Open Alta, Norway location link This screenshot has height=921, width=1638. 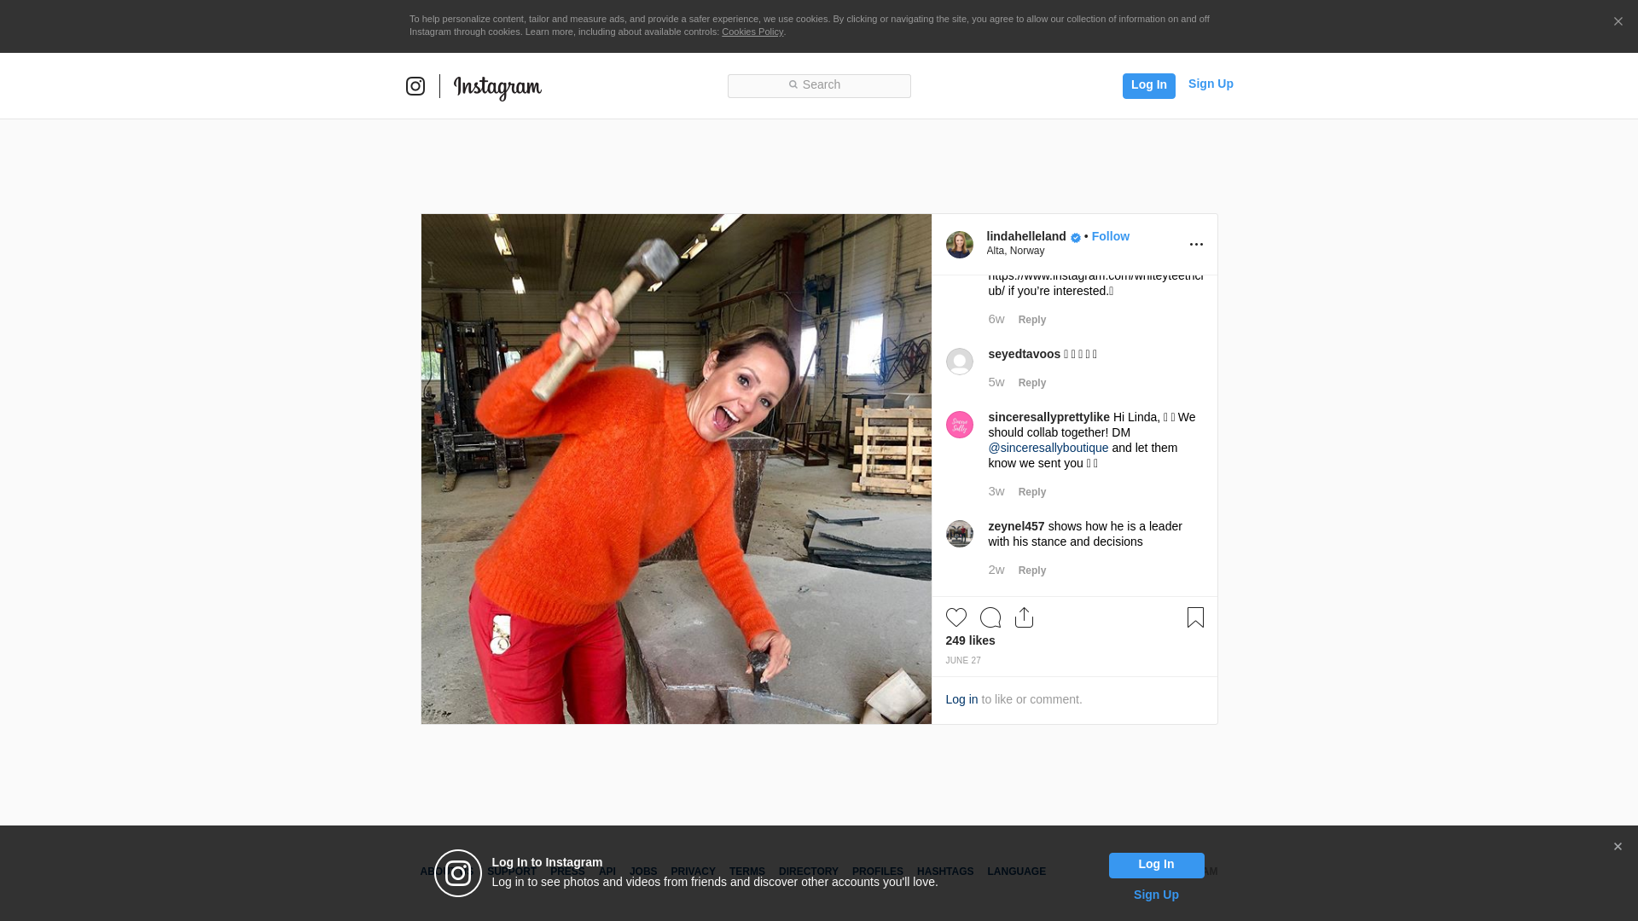pyautogui.click(x=1015, y=251)
